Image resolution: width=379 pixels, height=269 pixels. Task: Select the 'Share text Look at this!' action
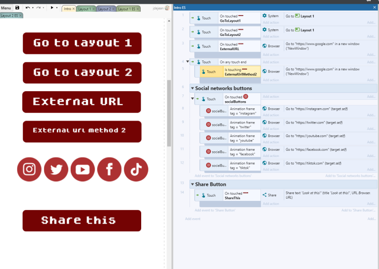tap(328, 195)
